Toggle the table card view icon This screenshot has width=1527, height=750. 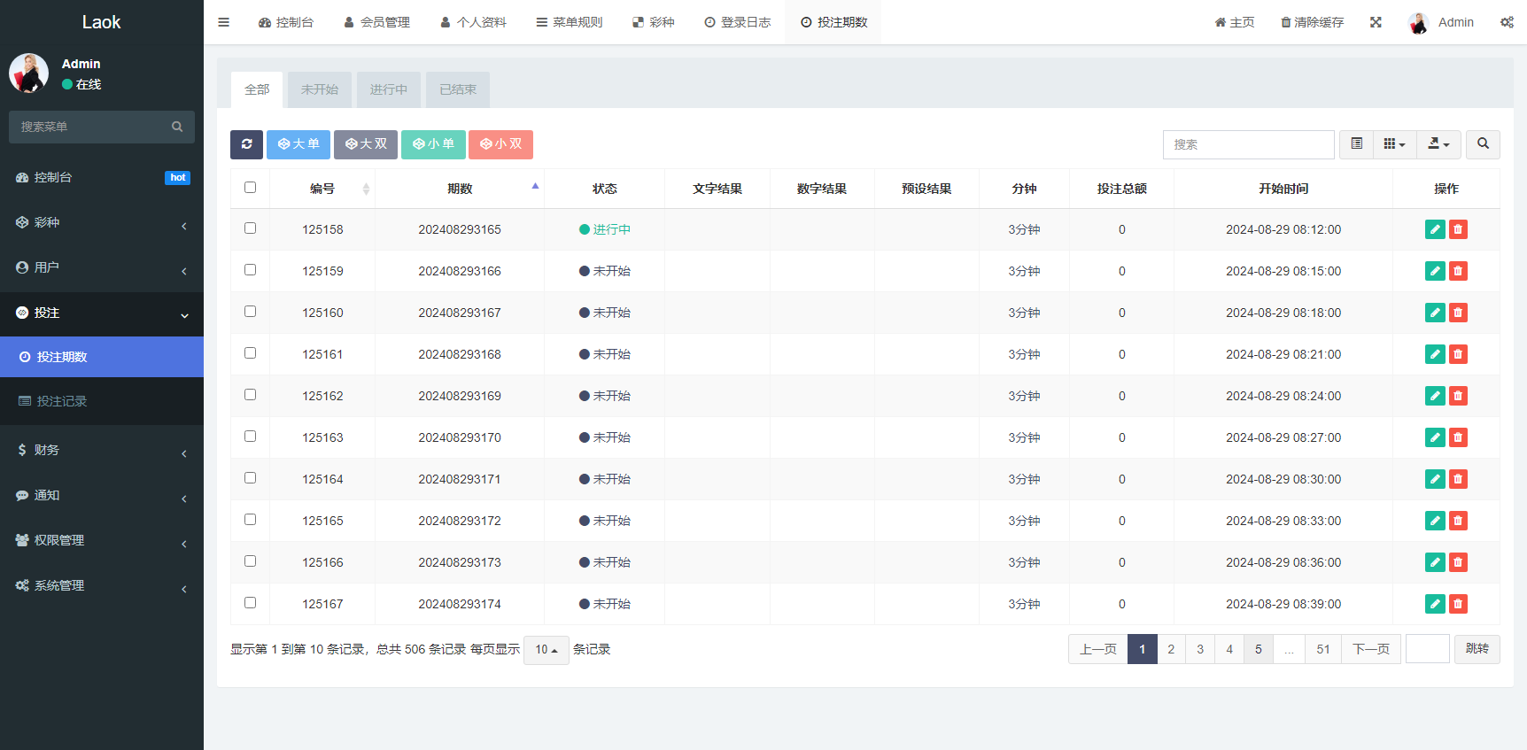pyautogui.click(x=1356, y=144)
